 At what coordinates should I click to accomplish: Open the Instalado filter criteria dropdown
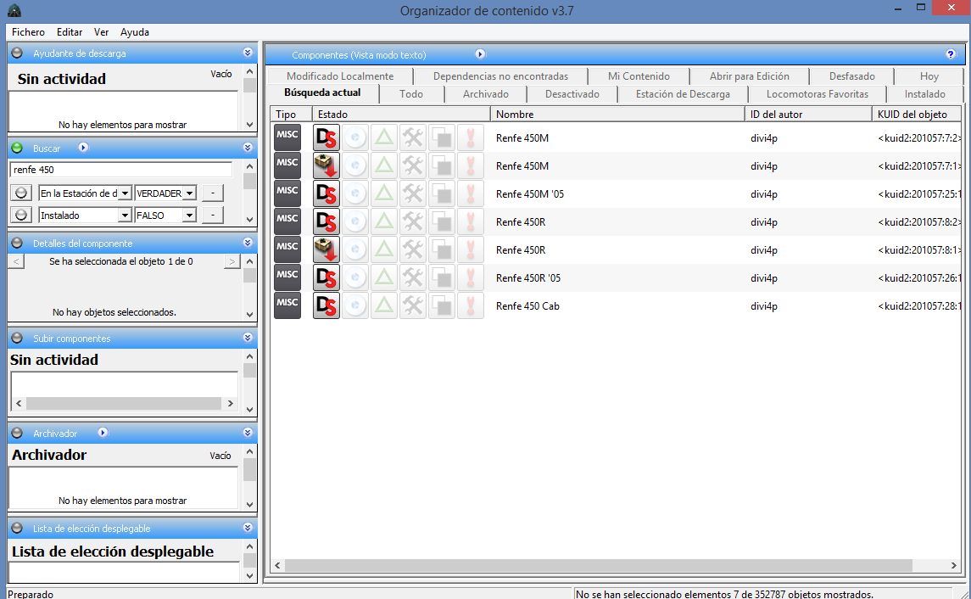pos(125,215)
